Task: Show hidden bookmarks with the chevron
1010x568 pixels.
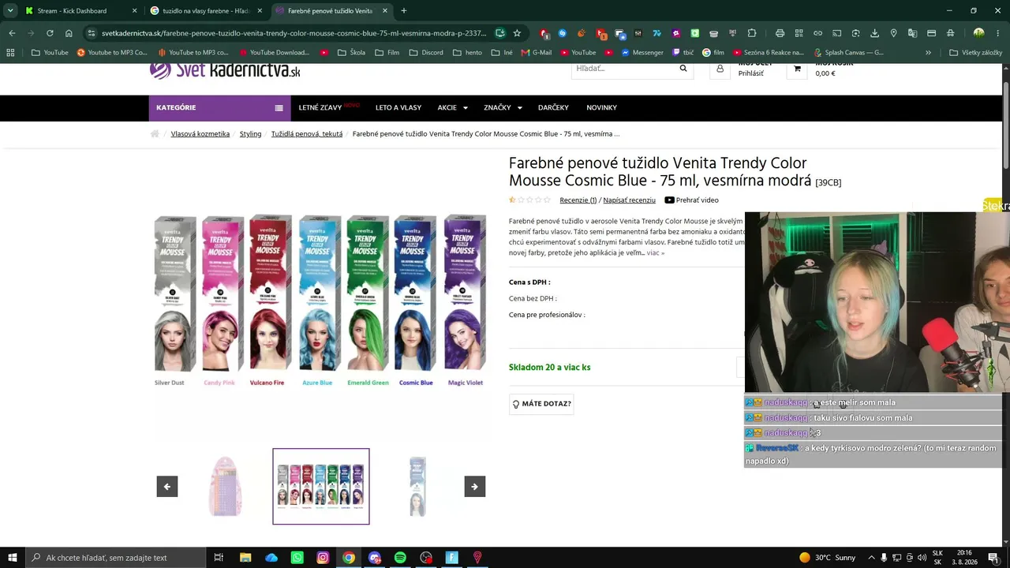Action: coord(928,53)
